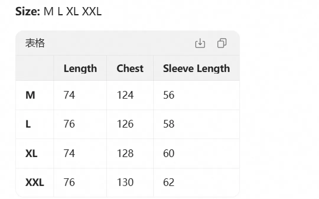Click the download table icon
Screen dimensions: 319x199
pos(200,43)
